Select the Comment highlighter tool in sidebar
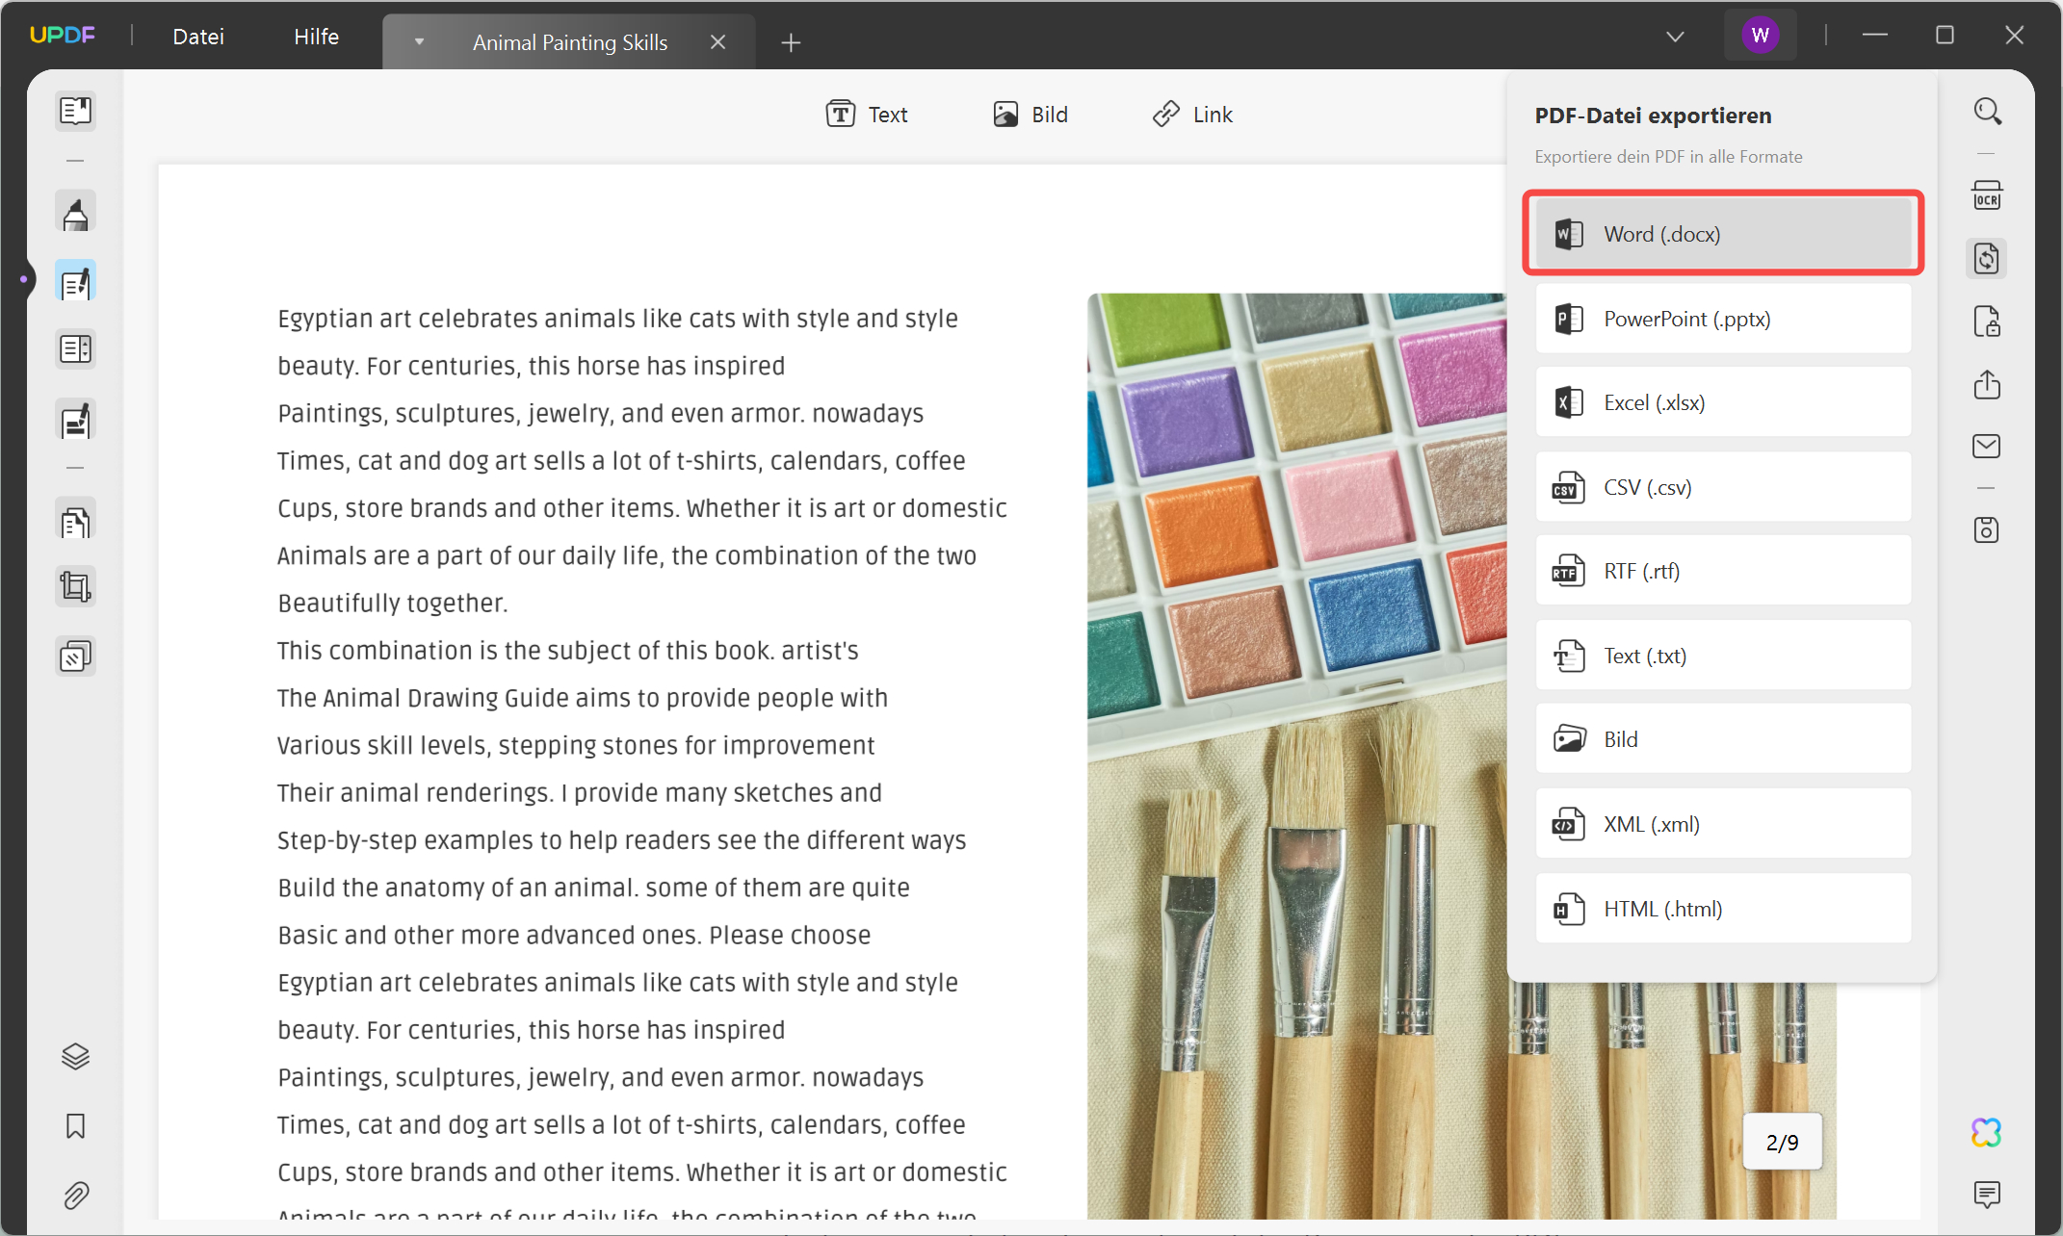2063x1236 pixels. (75, 213)
